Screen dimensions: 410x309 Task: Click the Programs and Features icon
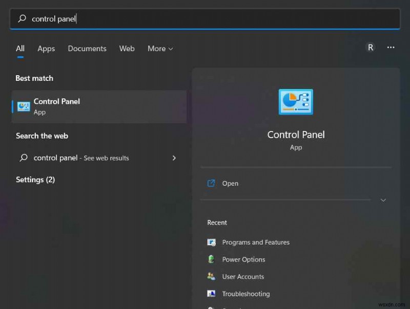tap(211, 242)
